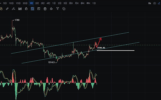Click the eraser icon beside the funnel
The height and width of the screenshot is (100, 161).
[51, 9]
